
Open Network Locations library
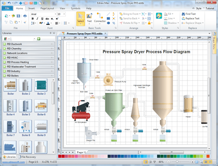pyautogui.click(x=29, y=53)
